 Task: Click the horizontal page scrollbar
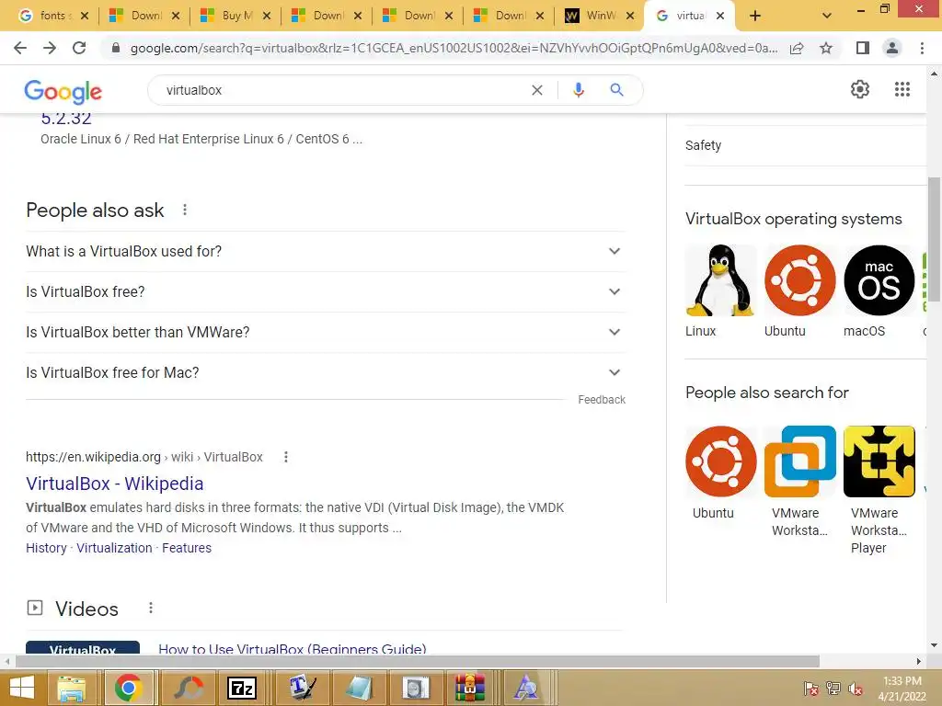(418, 662)
